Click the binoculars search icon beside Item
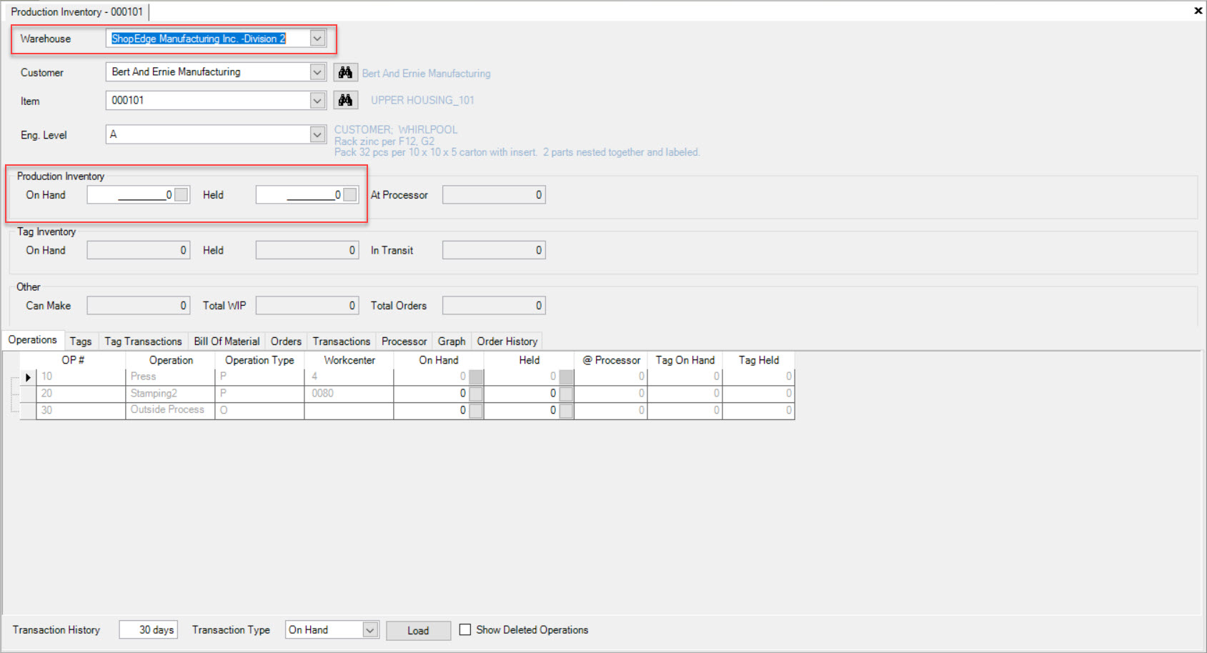This screenshot has height=653, width=1207. coord(345,100)
